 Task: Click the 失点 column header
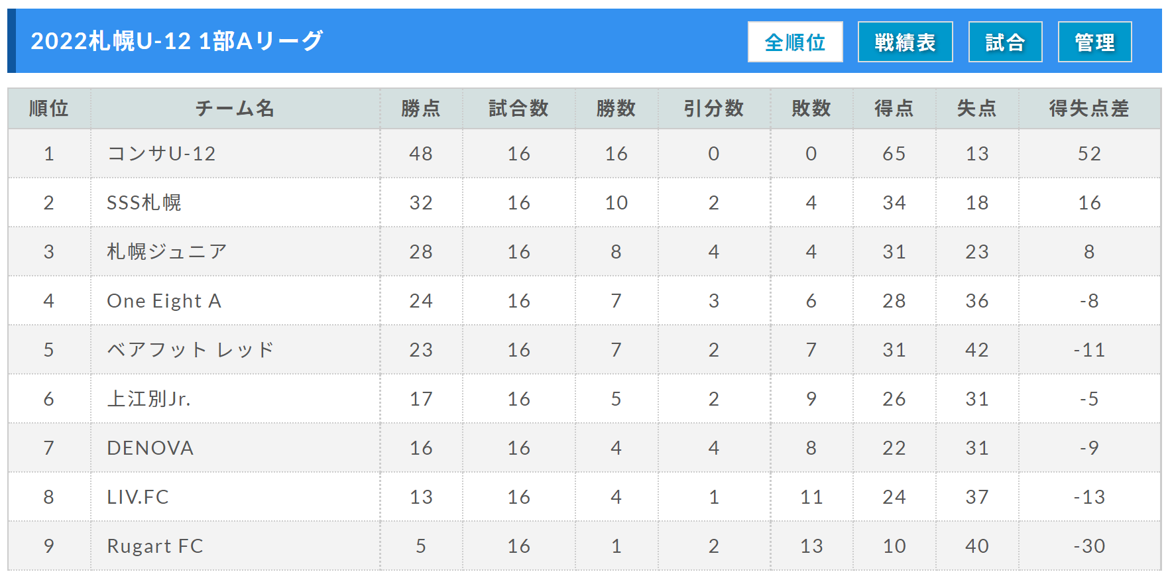[x=977, y=108]
